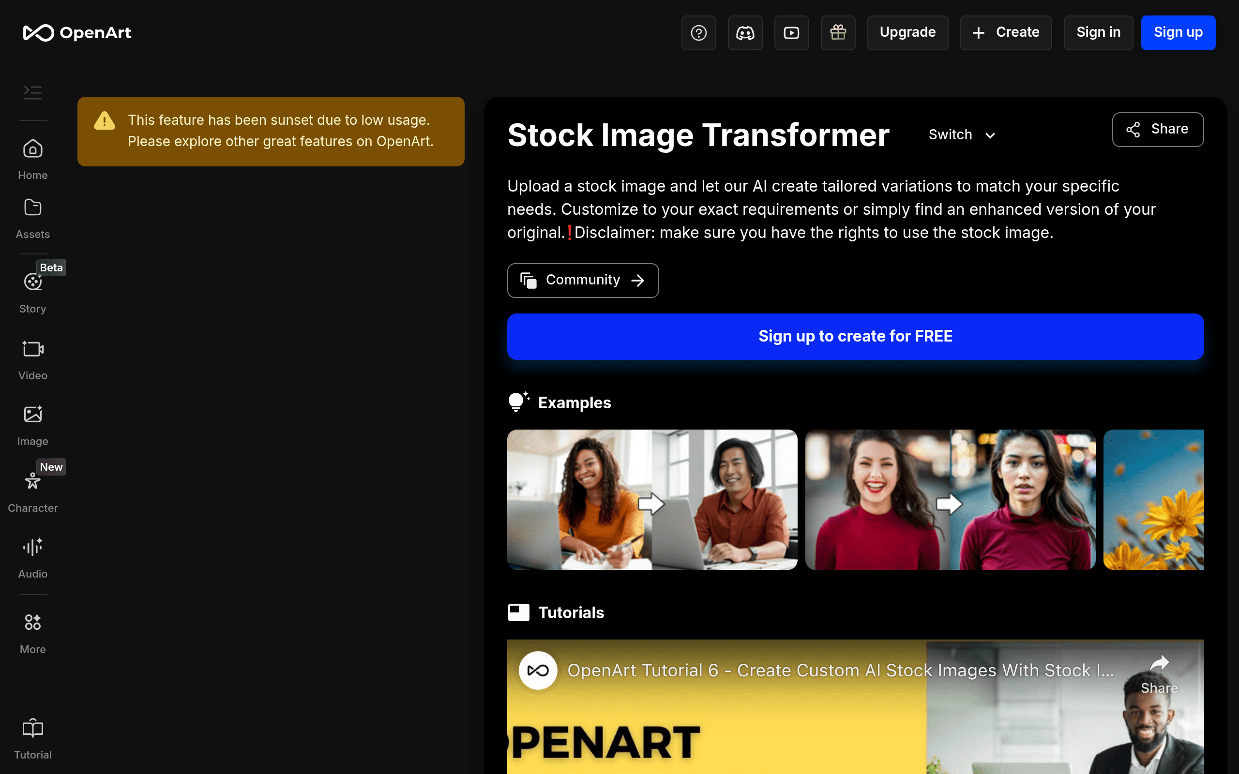Click Sign up to create for FREE
Viewport: 1239px width, 774px height.
(856, 336)
